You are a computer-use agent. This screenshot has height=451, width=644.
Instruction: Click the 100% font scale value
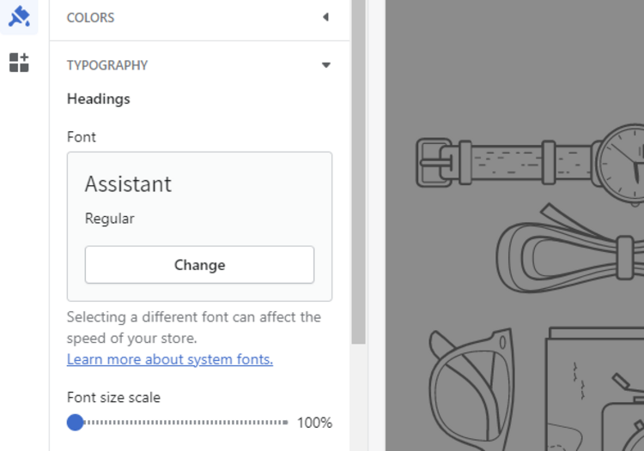tap(314, 423)
